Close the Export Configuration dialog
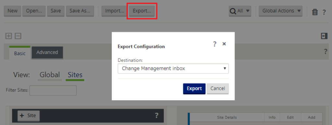This screenshot has height=125, width=332. [x=224, y=44]
